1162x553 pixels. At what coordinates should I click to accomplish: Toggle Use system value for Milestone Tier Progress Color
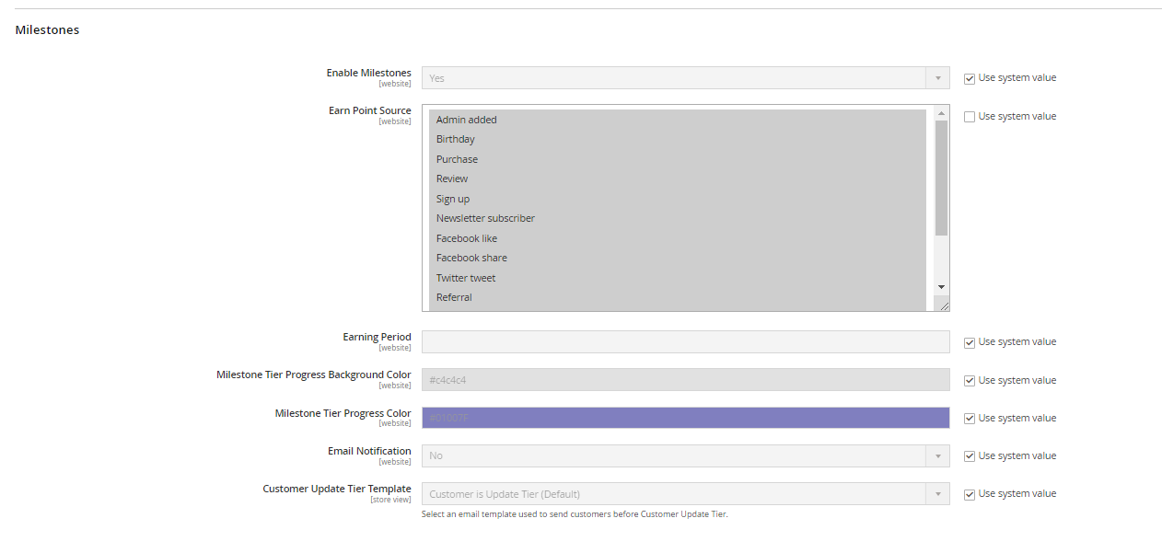(x=970, y=419)
